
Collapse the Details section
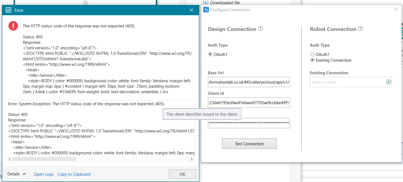click(17, 174)
